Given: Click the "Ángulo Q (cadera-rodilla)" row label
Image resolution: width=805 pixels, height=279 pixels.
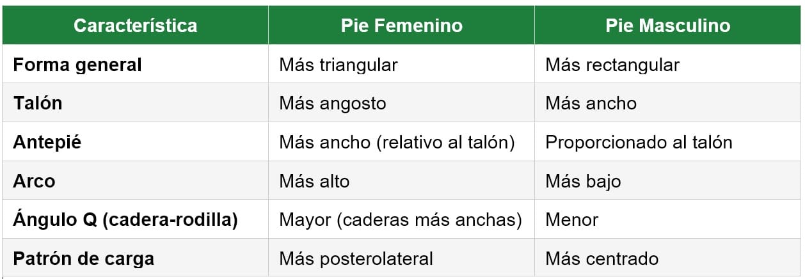Looking at the screenshot, I should pyautogui.click(x=125, y=219).
